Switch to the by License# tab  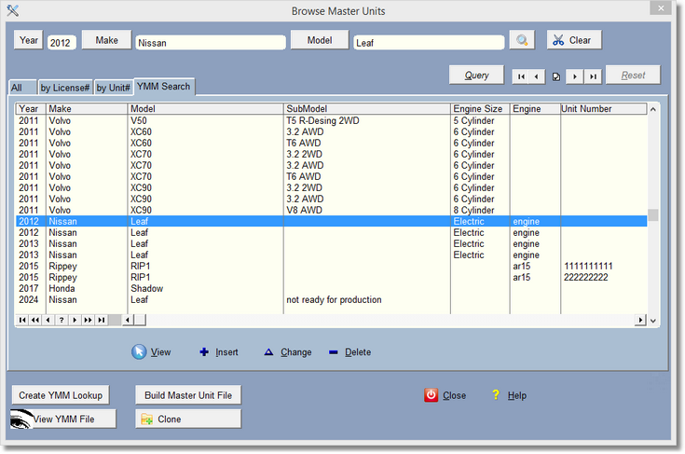click(x=64, y=88)
